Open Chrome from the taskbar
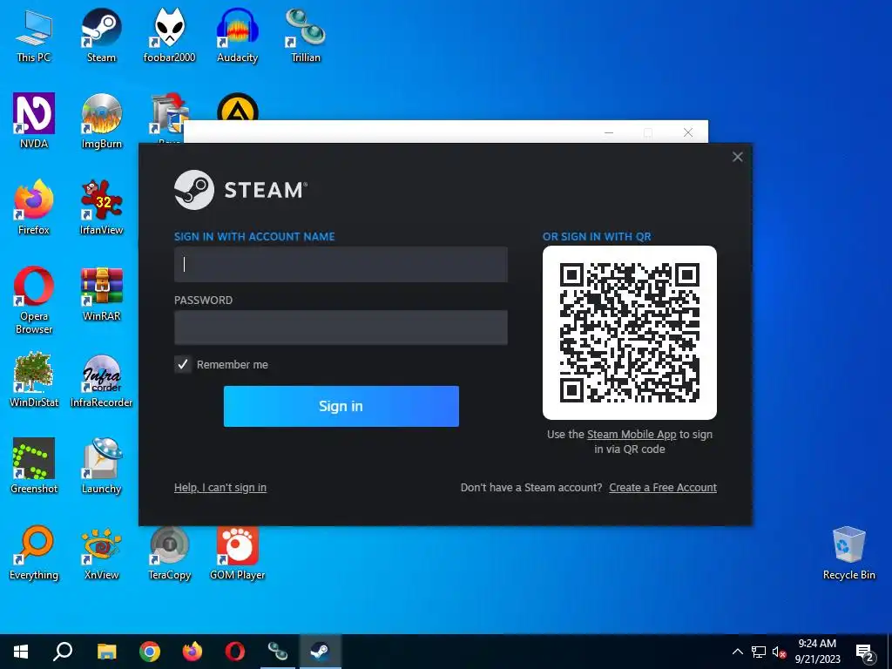 click(x=150, y=652)
